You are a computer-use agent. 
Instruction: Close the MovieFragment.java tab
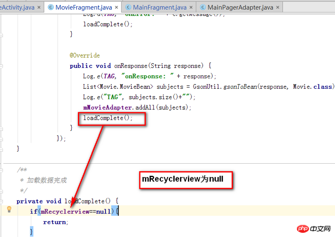click(116, 8)
